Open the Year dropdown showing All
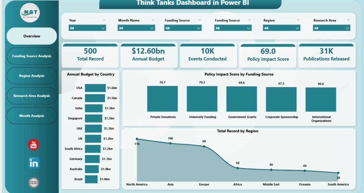 click(87, 28)
